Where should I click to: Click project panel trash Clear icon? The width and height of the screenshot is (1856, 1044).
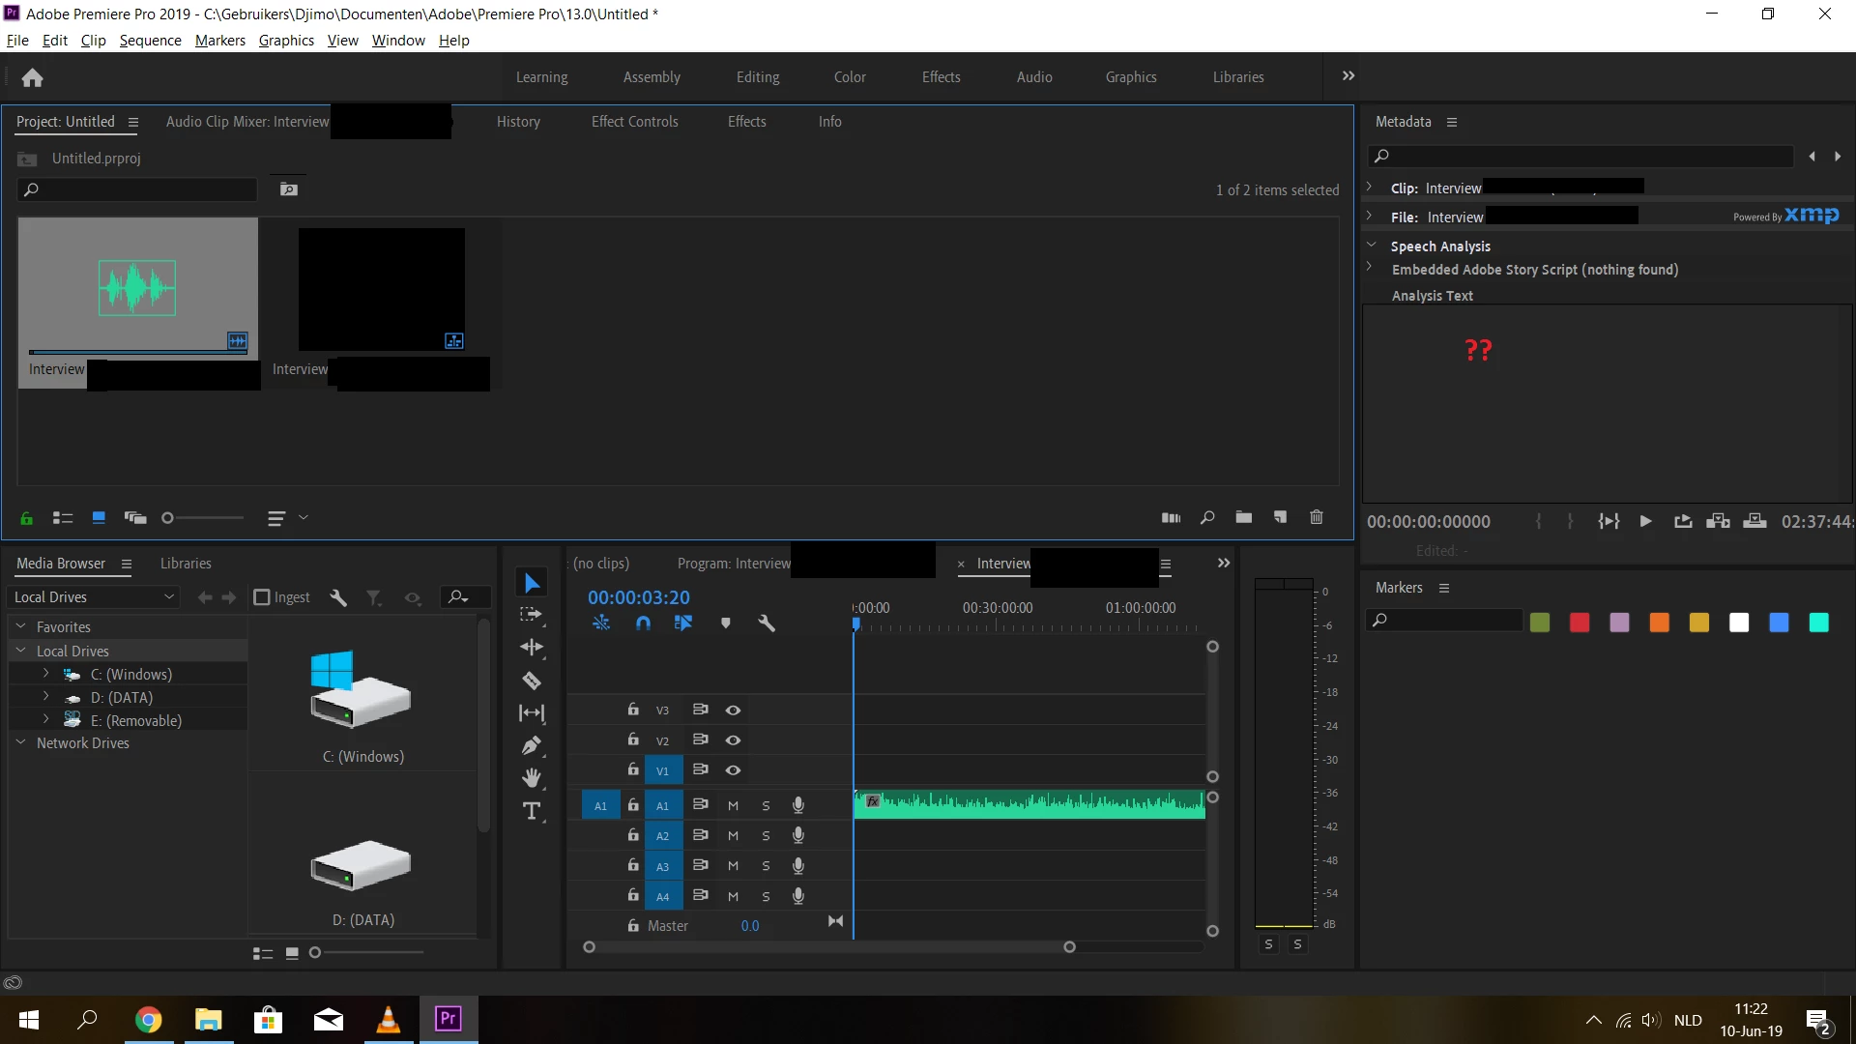point(1316,518)
